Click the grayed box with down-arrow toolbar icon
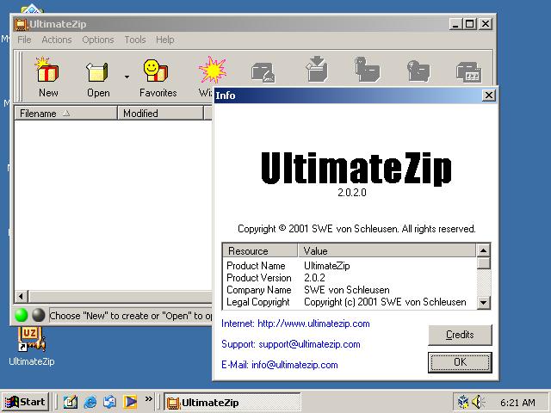This screenshot has height=413, width=551. pyautogui.click(x=317, y=69)
